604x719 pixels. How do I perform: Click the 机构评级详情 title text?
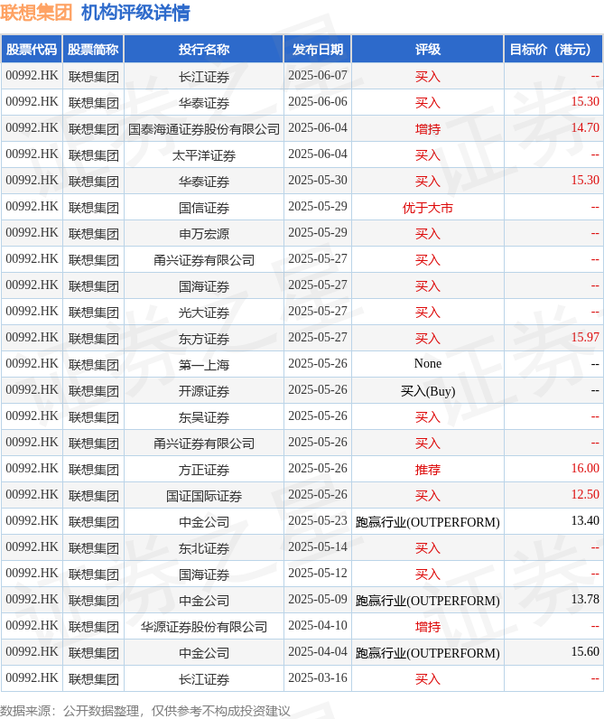pyautogui.click(x=135, y=13)
